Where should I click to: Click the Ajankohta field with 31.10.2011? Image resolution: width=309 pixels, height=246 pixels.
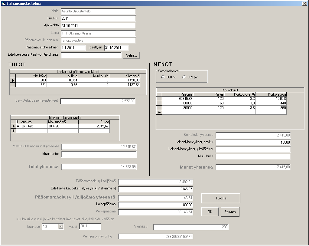pyautogui.click(x=98, y=26)
